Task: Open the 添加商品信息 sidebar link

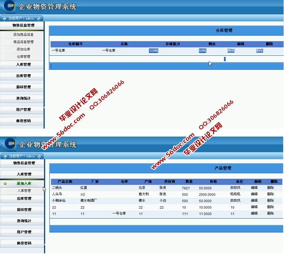Action: tap(23, 35)
